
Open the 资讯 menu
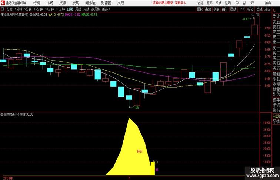(x=63, y=3)
